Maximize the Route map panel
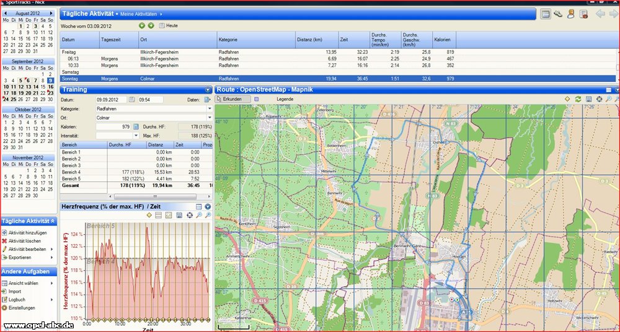The width and height of the screenshot is (620, 332). [x=609, y=90]
